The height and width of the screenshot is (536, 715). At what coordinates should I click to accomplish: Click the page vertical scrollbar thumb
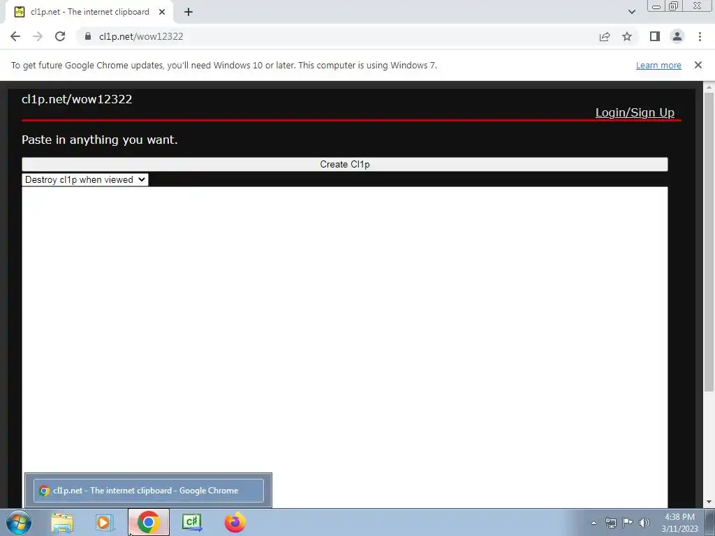pyautogui.click(x=709, y=241)
